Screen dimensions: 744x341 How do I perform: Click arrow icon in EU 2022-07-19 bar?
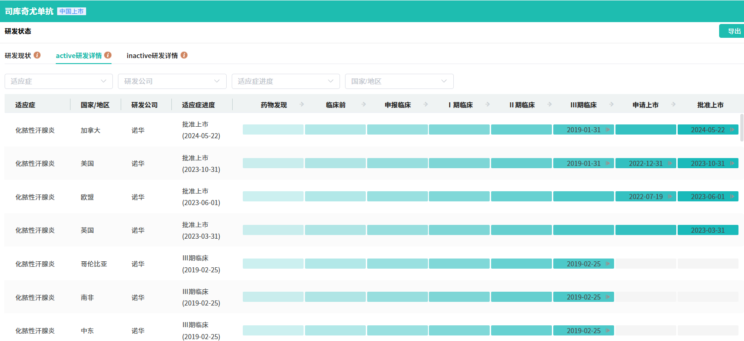(x=669, y=197)
